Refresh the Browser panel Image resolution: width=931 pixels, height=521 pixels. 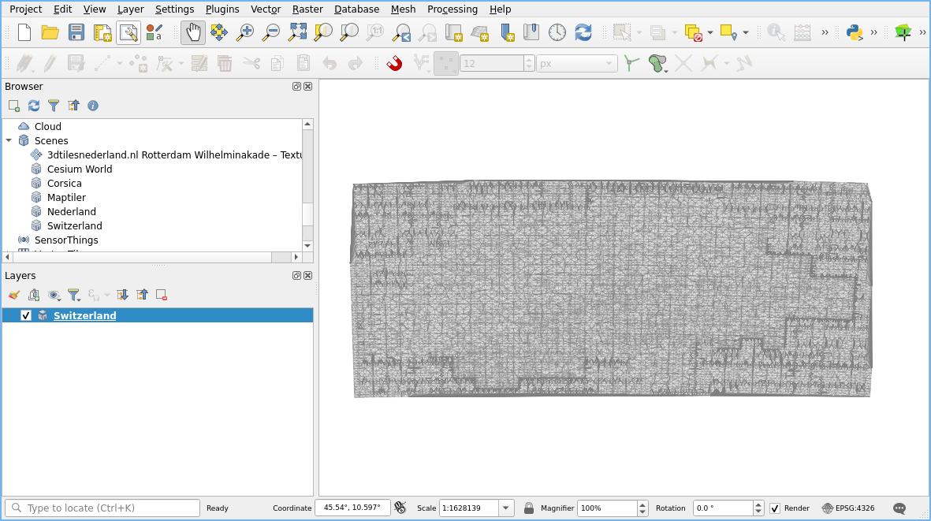33,105
